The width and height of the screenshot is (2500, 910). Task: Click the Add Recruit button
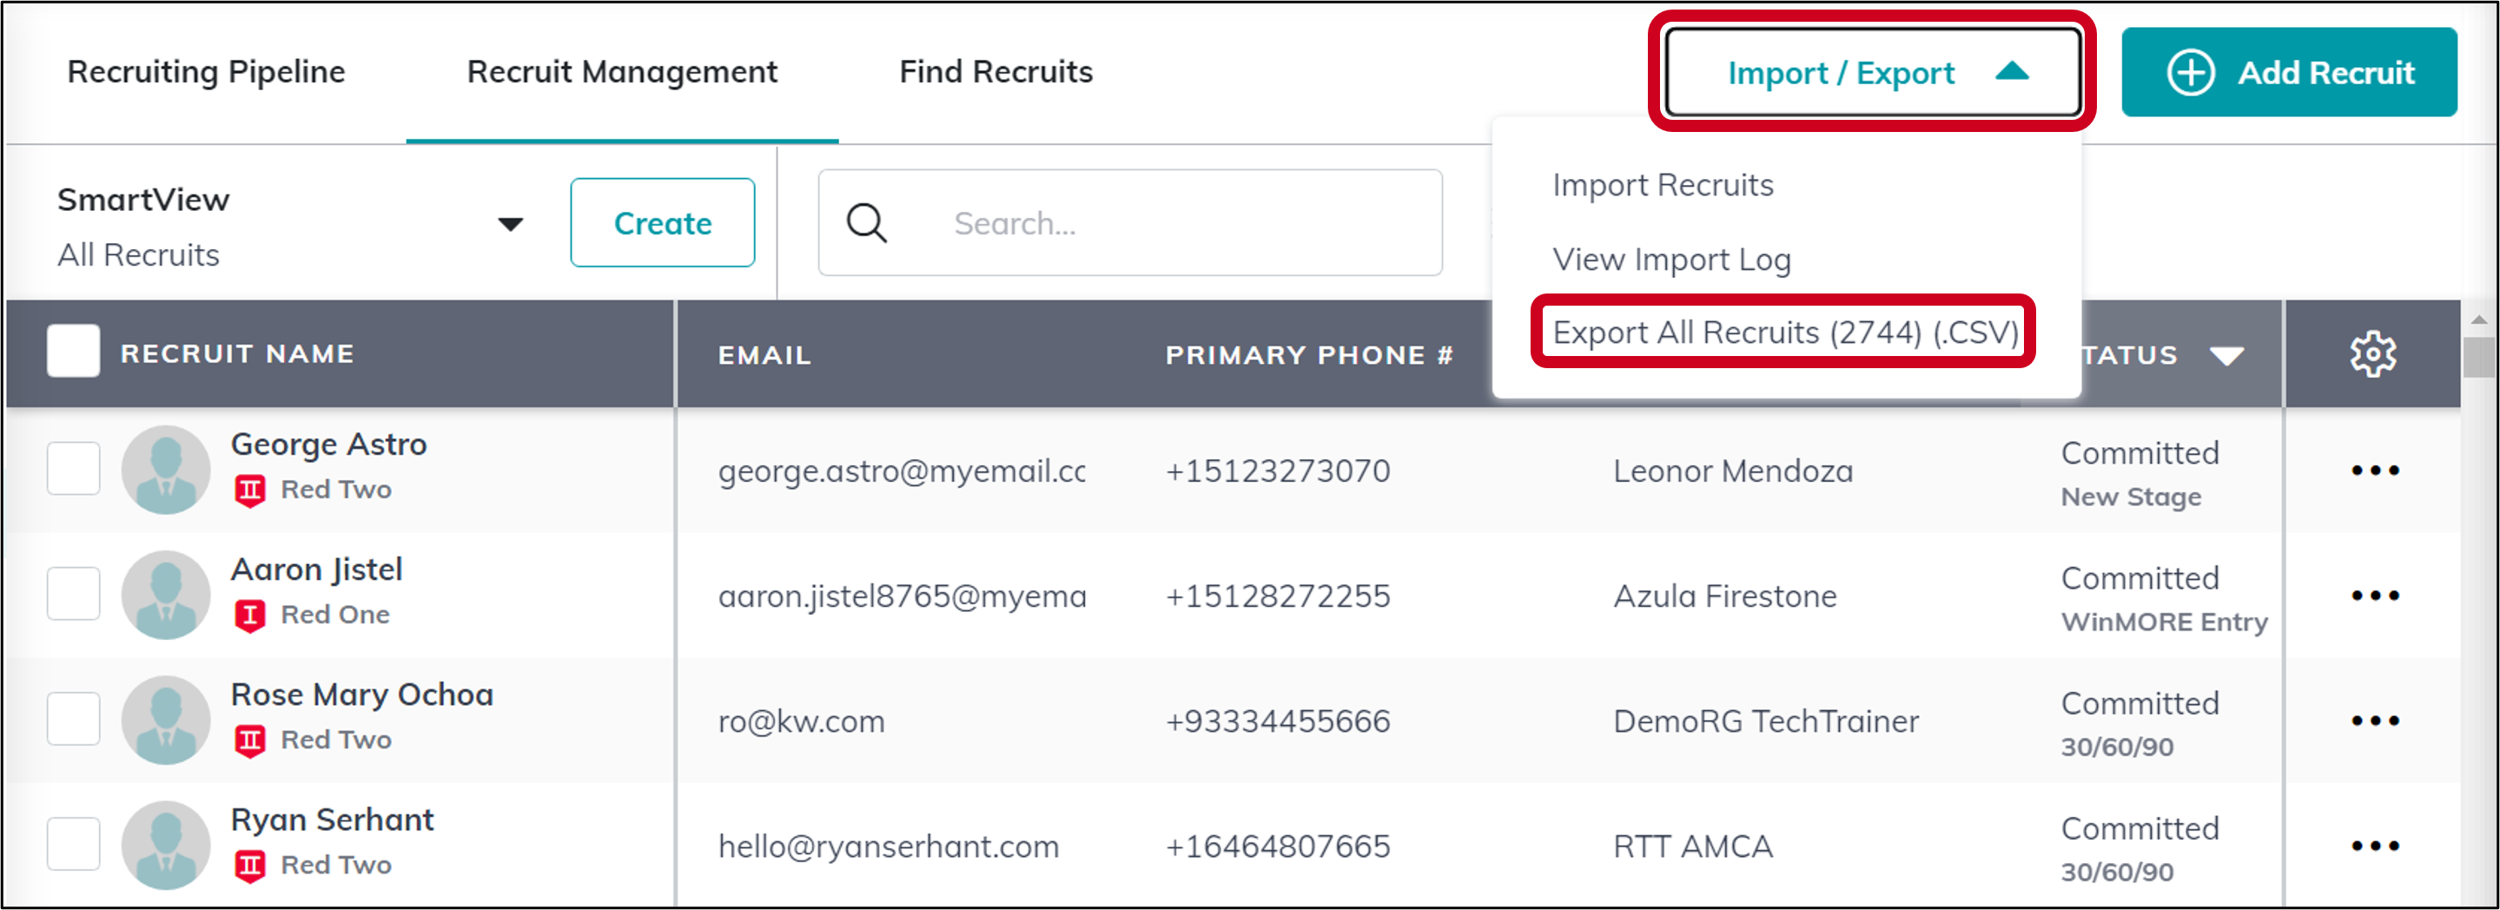click(x=2288, y=72)
